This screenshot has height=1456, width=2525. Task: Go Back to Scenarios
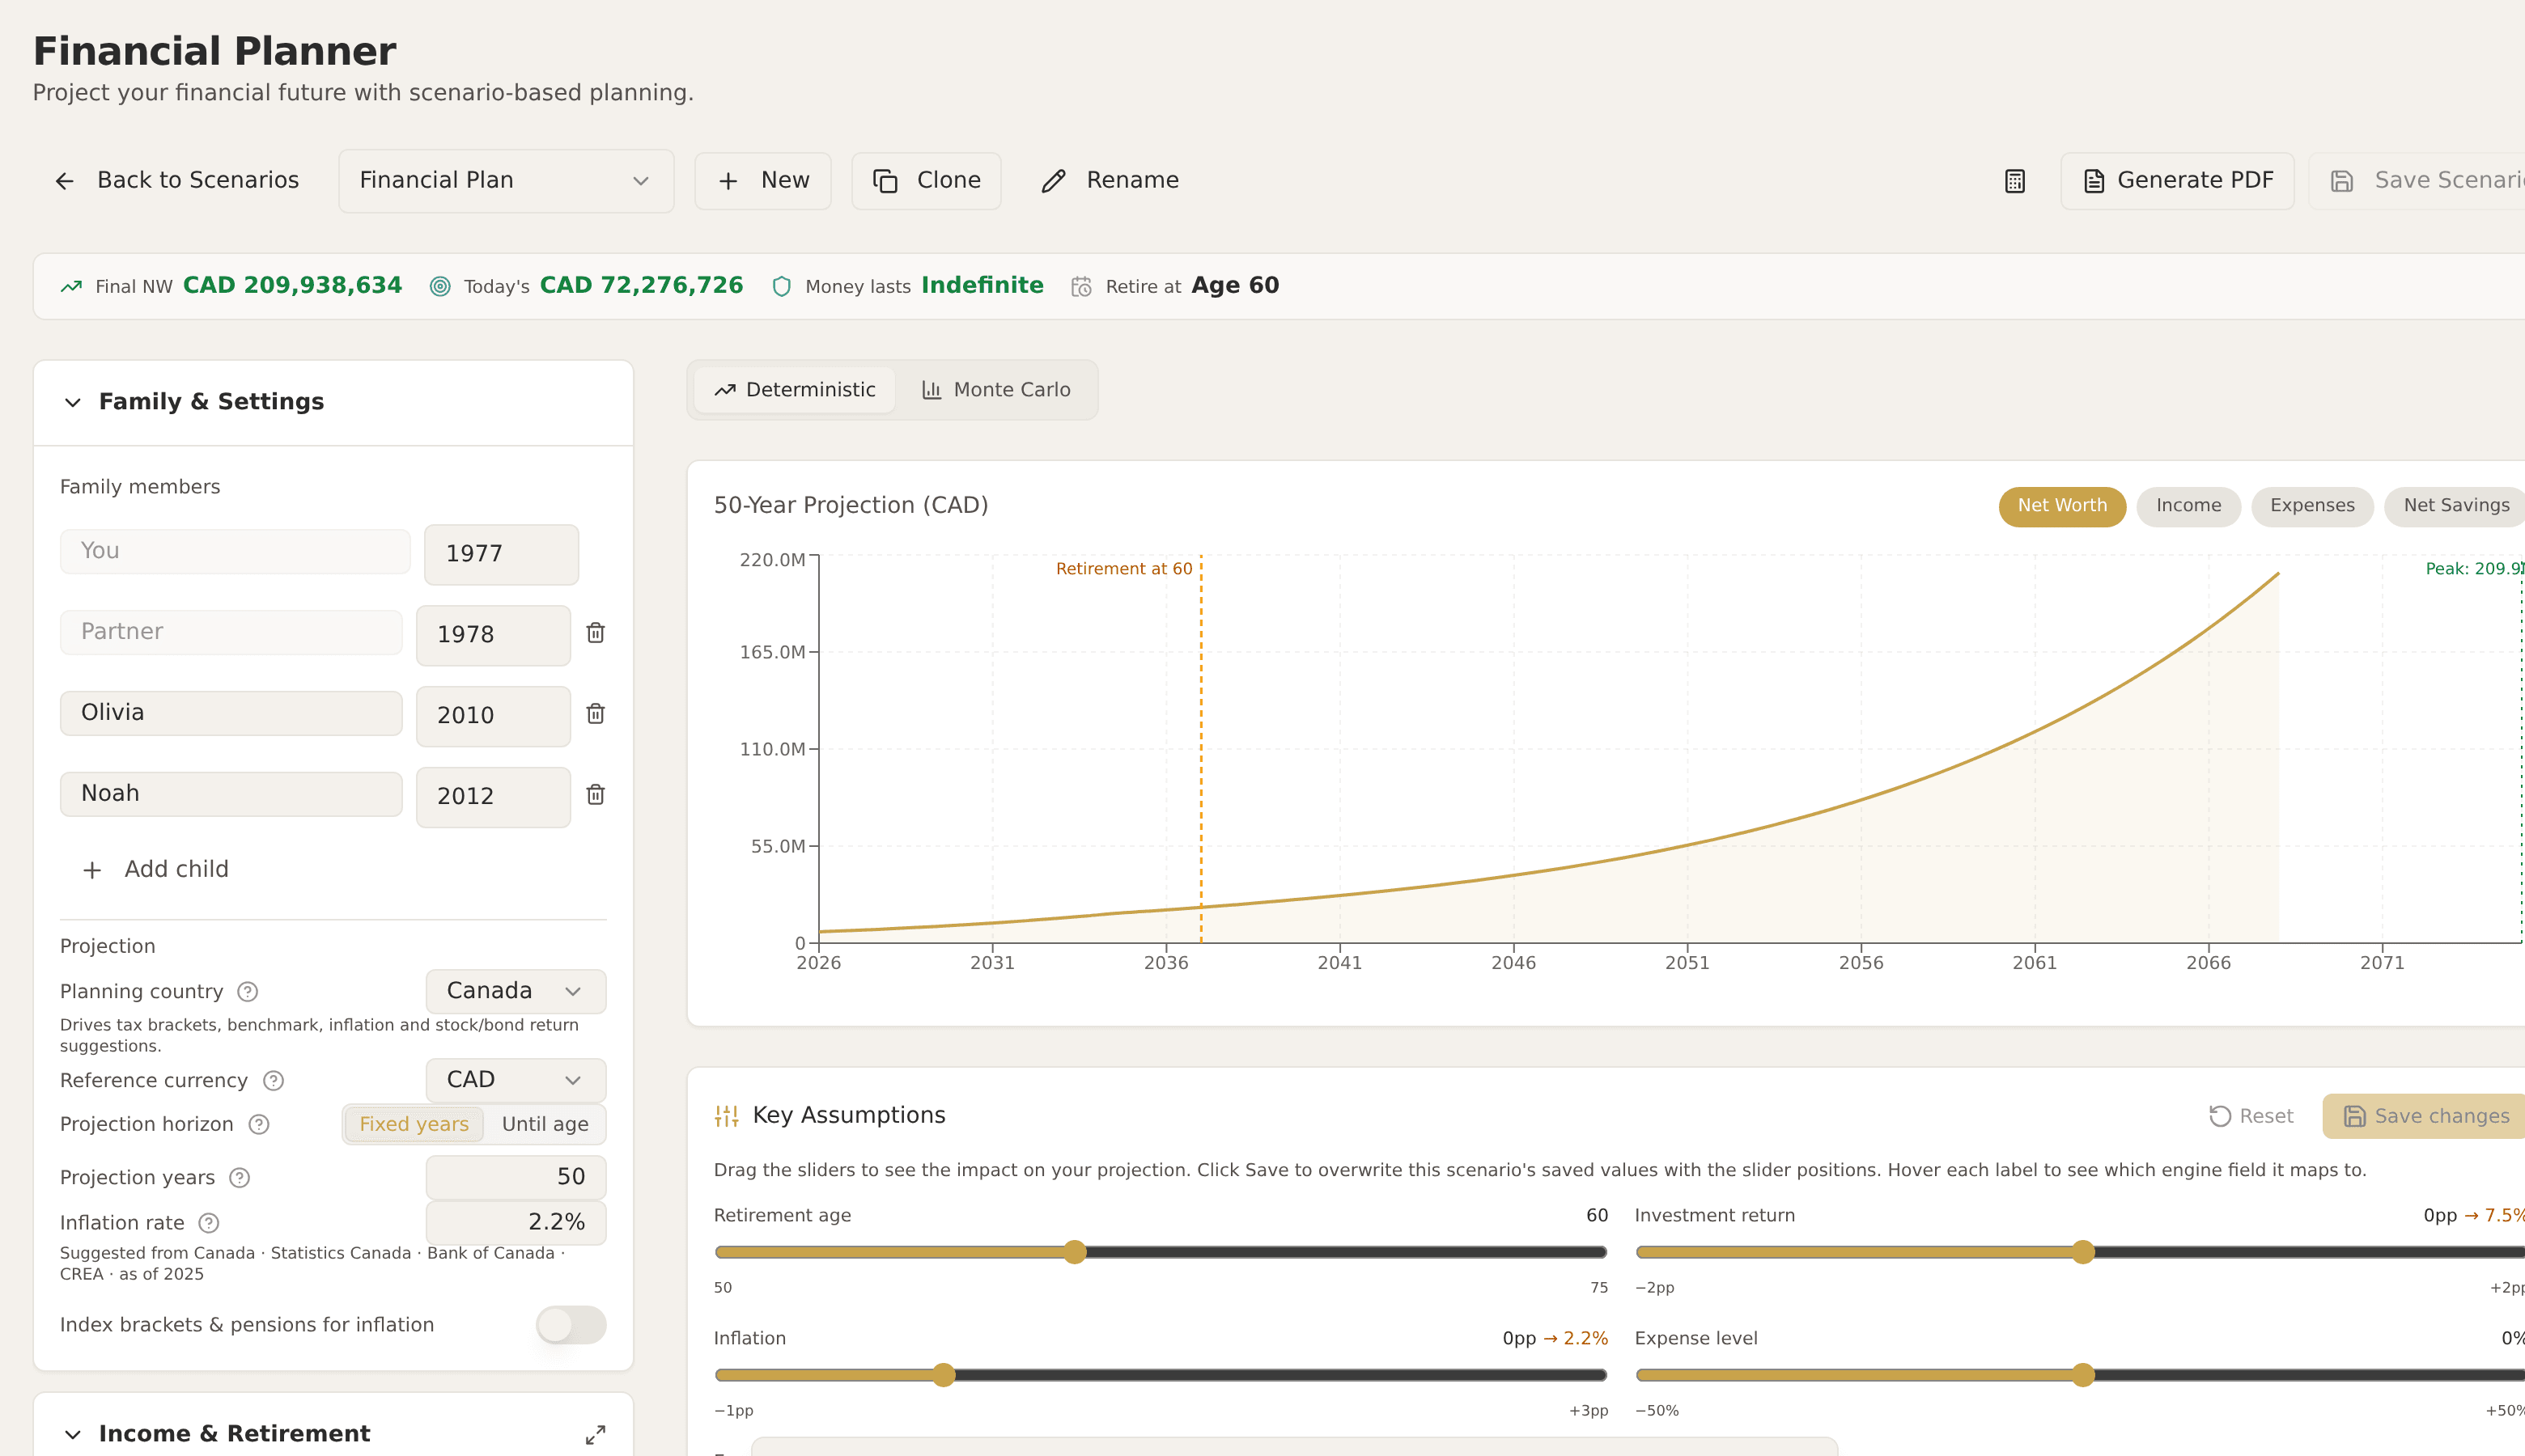(177, 181)
